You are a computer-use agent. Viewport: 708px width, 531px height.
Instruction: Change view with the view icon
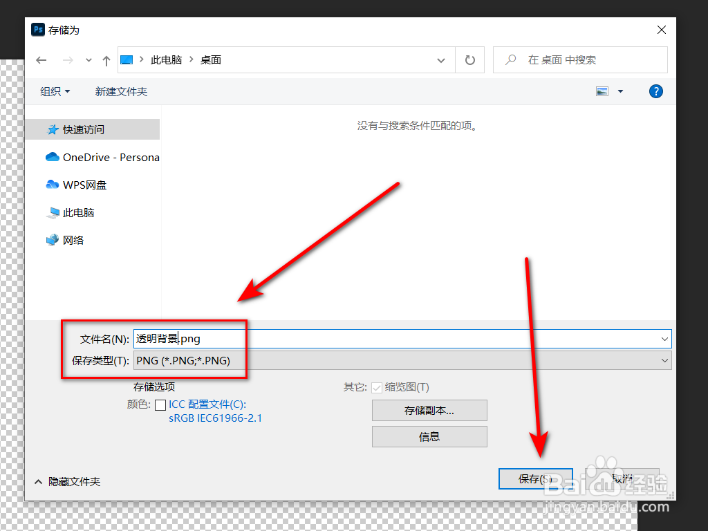click(x=602, y=92)
